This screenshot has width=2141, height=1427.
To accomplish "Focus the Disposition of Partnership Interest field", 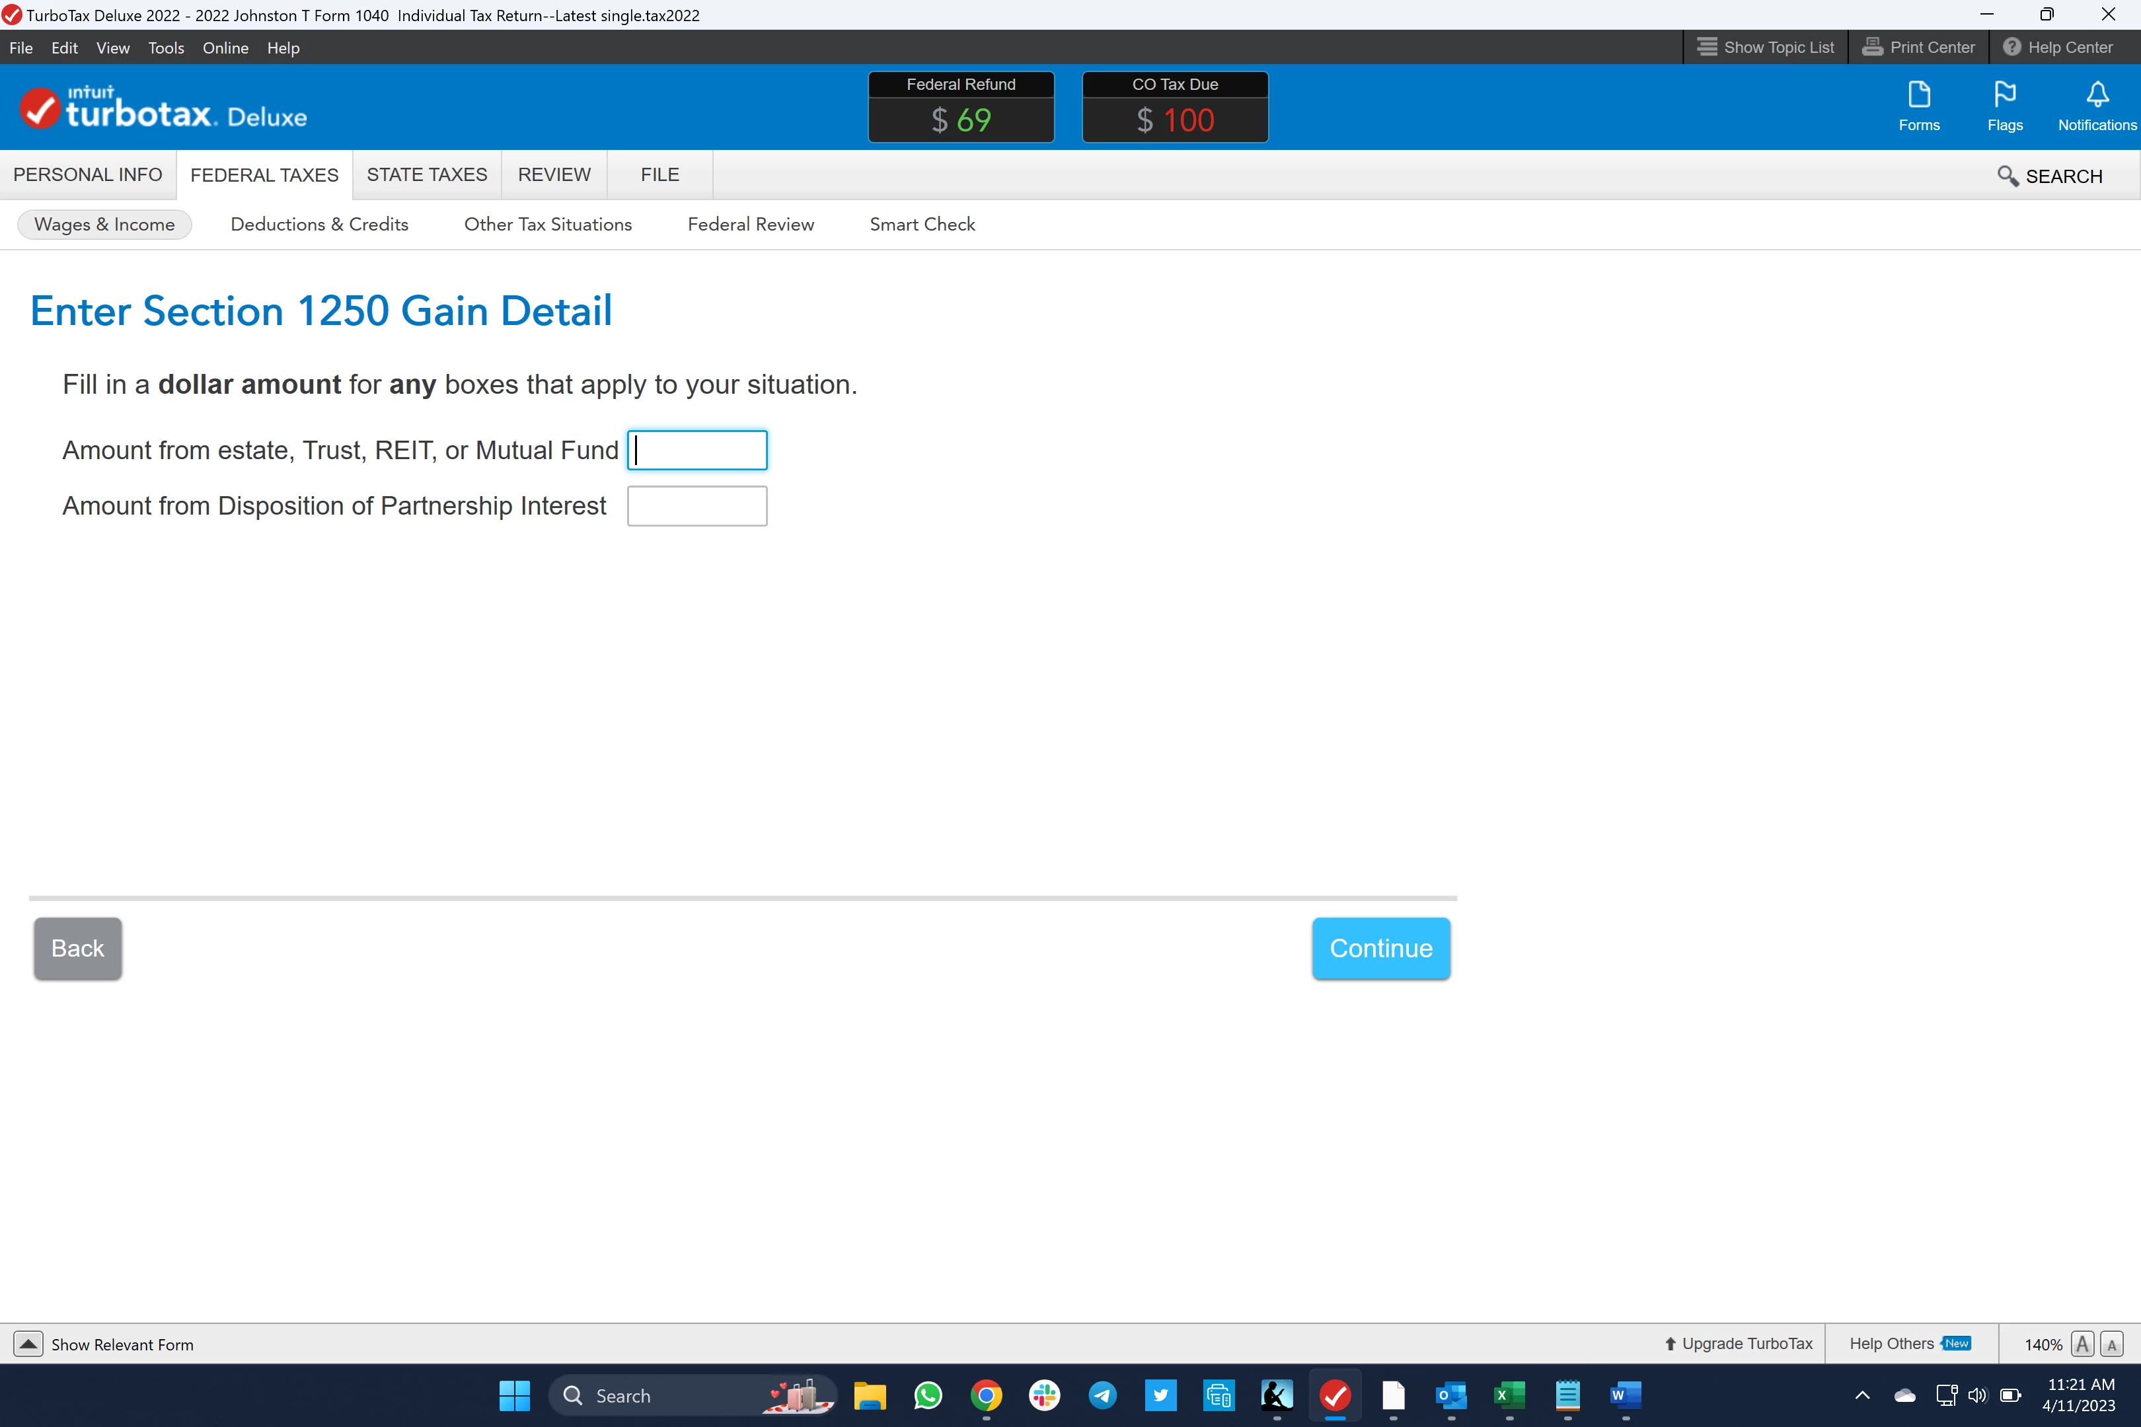I will point(696,506).
